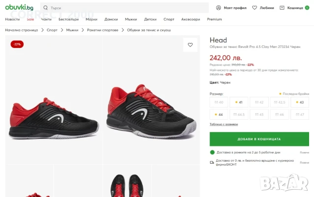Click the courier delivery truck icon

[x=212, y=162]
